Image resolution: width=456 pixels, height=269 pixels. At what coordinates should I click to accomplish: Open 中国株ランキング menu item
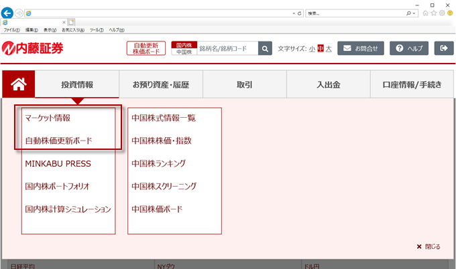[159, 163]
